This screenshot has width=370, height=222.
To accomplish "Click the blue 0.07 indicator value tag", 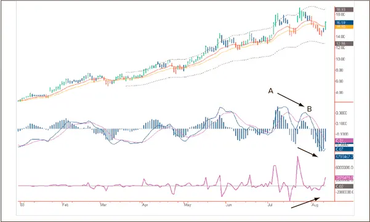I will point(344,149).
